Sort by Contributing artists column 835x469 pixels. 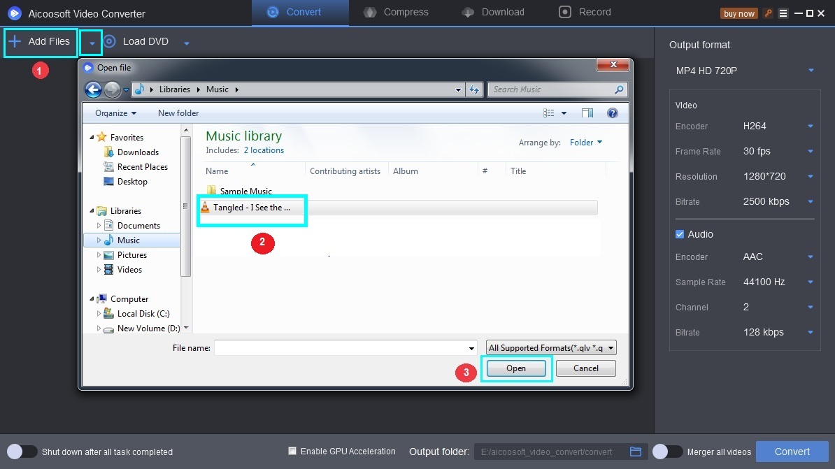pyautogui.click(x=345, y=171)
